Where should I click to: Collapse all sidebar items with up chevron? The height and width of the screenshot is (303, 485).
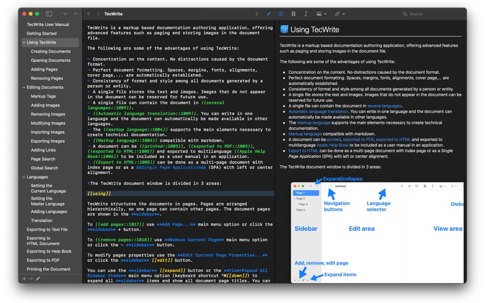click(75, 13)
